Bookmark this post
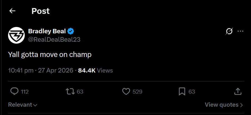 pyautogui.click(x=182, y=91)
